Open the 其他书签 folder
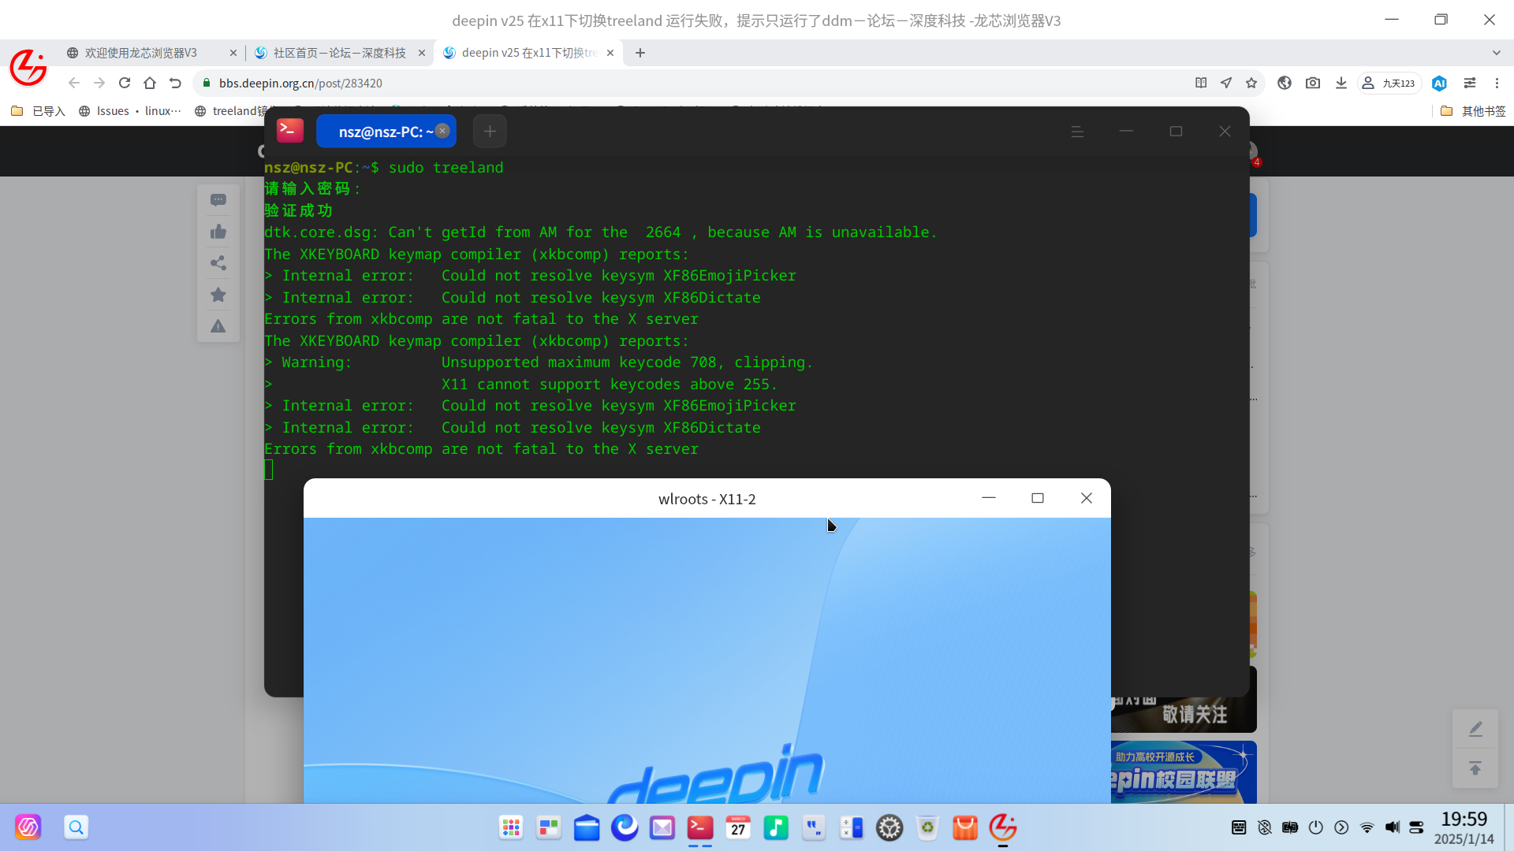Screen dimensions: 1514x851 (1473, 111)
